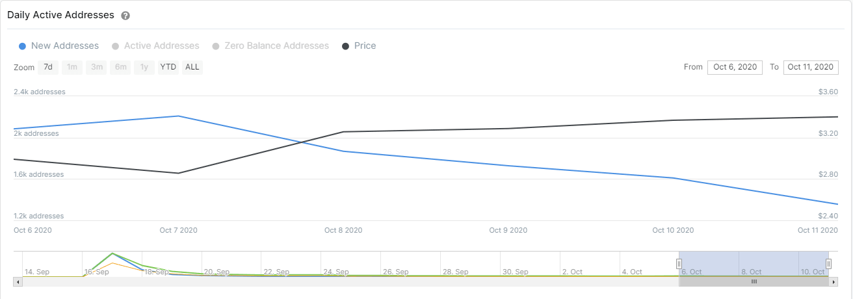Enable Zero Balance Addresses series
Screen dimensions: 853x299
[276, 46]
